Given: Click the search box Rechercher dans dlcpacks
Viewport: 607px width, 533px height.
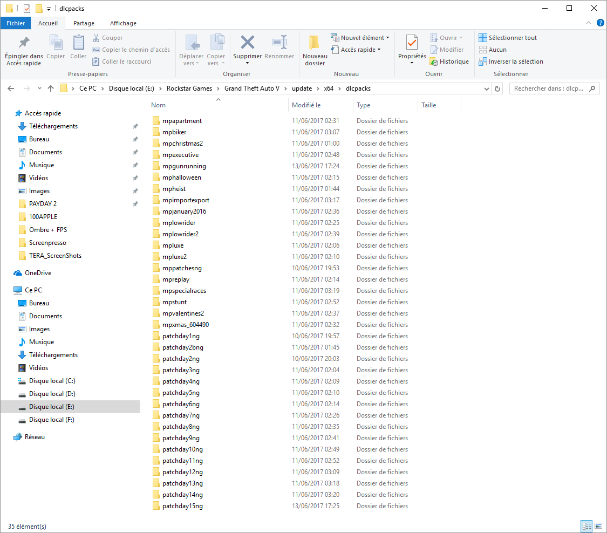Looking at the screenshot, I should click(554, 88).
